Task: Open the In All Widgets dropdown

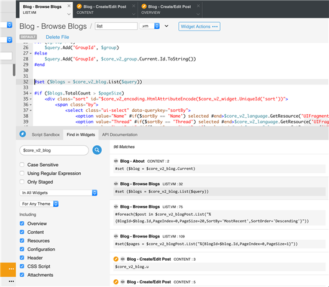Action: [59, 193]
